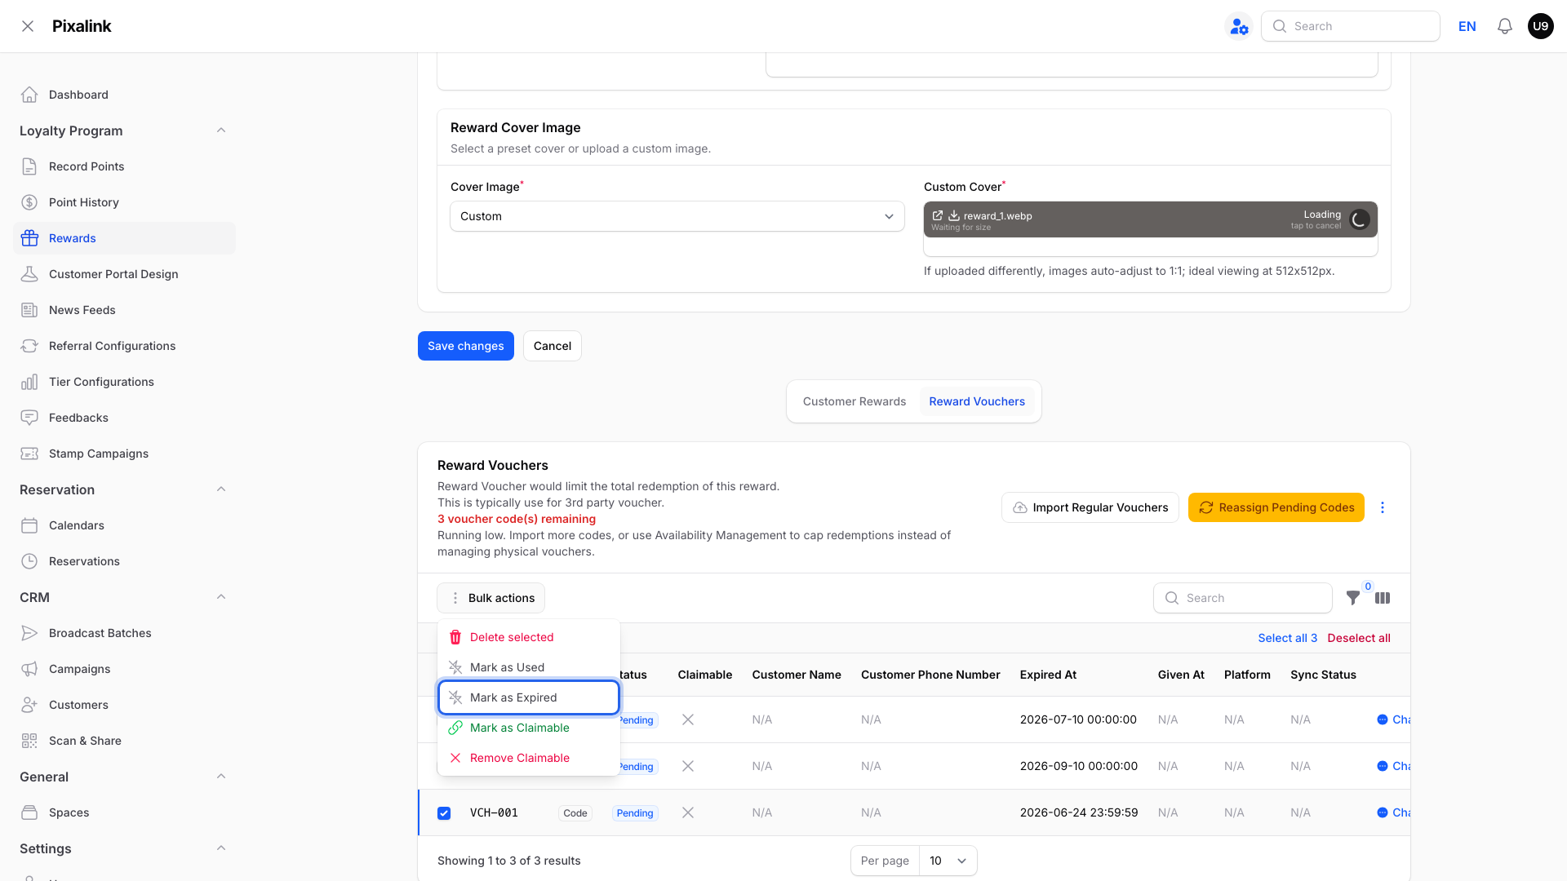
Task: Open the reward_1.webp file in a new tab
Action: [938, 215]
